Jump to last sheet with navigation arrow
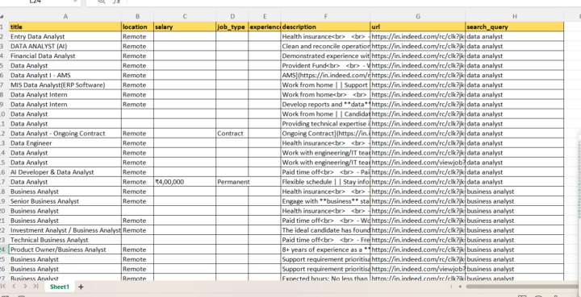581x297 pixels. coord(36,287)
